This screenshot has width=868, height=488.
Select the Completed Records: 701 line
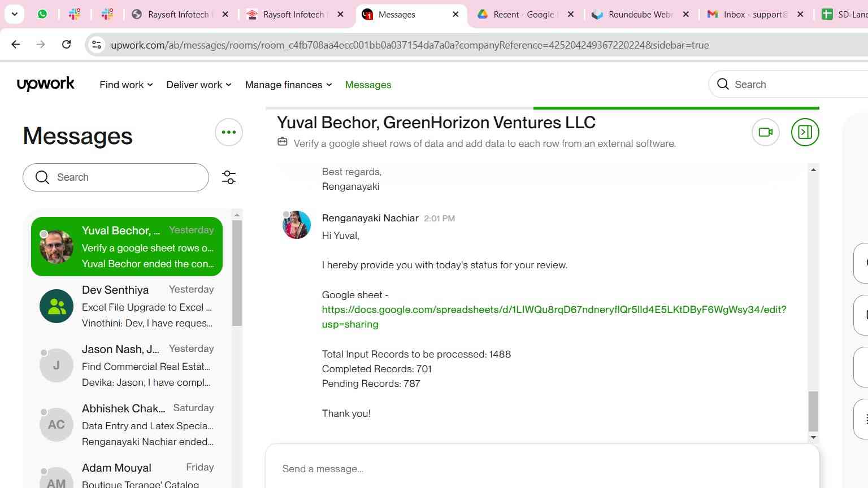pyautogui.click(x=377, y=369)
